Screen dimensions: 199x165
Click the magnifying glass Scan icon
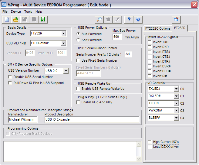[x=99, y=20]
